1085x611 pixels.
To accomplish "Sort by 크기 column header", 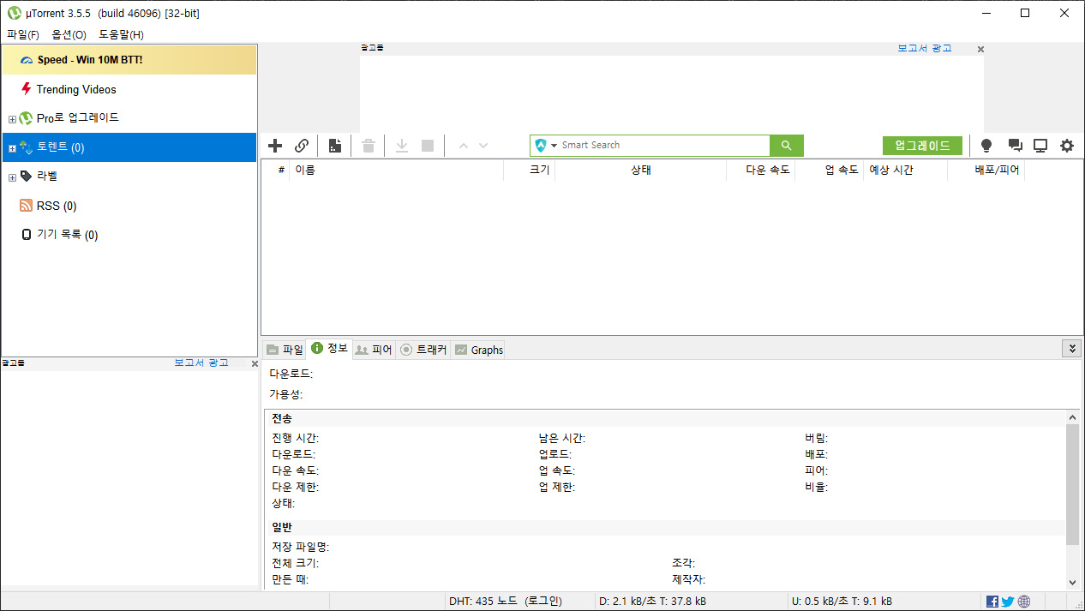I will click(529, 170).
